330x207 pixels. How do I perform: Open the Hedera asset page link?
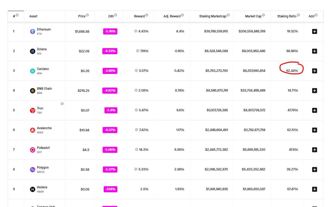click(42, 187)
